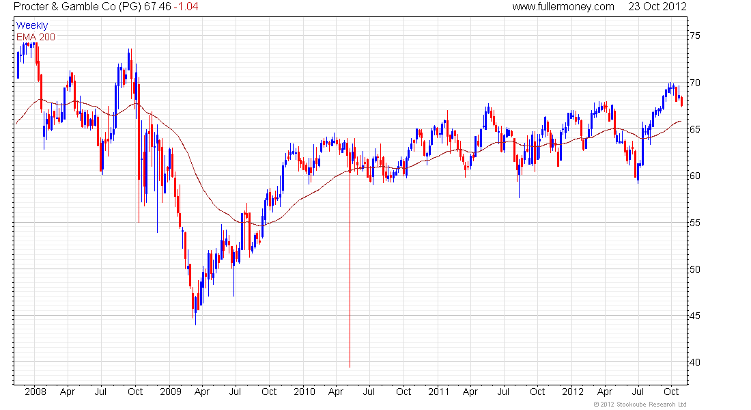Click the Apr label directly after 2008
Image resolution: width=751 pixels, height=410 pixels.
pyautogui.click(x=68, y=392)
